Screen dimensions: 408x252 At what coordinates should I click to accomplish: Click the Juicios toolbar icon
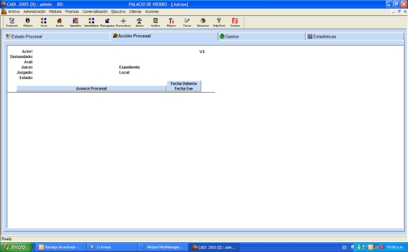(139, 22)
